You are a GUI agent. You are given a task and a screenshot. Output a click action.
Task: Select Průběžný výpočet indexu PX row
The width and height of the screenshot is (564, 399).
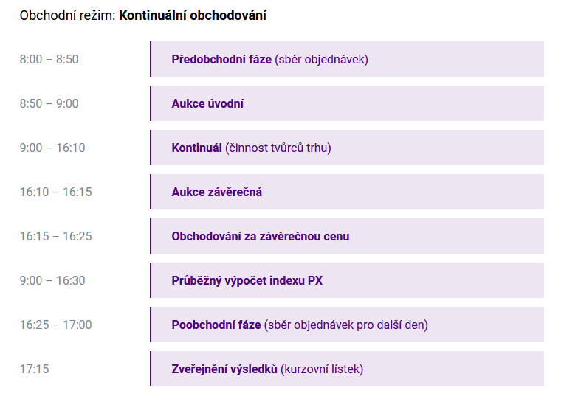coord(347,280)
